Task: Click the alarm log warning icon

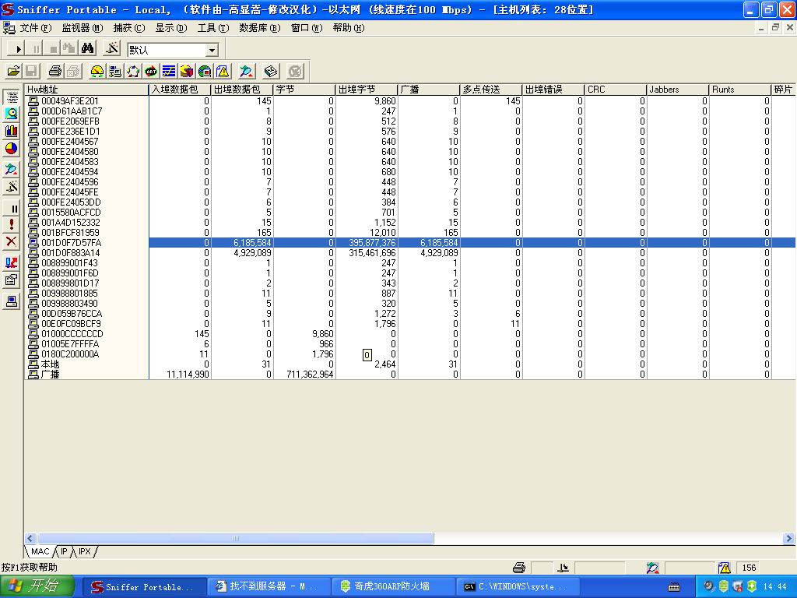Action: pos(223,72)
